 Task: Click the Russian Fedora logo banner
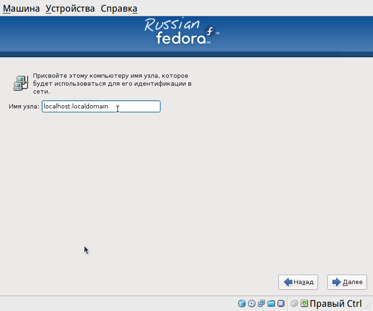pyautogui.click(x=182, y=31)
